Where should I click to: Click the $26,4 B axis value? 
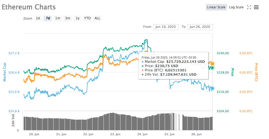pyautogui.click(x=14, y=72)
